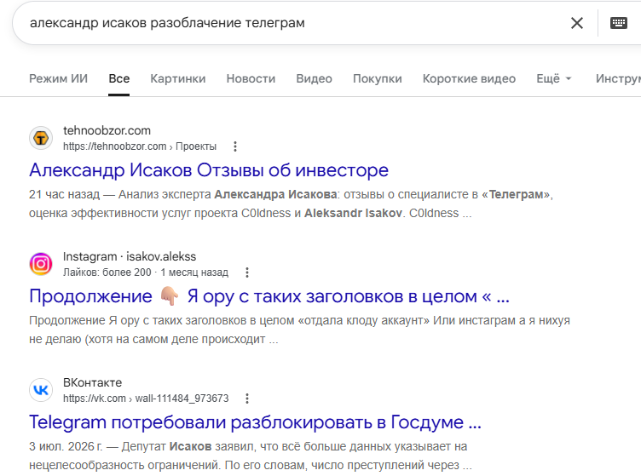Select the Все tab
641x476 pixels.
point(119,78)
